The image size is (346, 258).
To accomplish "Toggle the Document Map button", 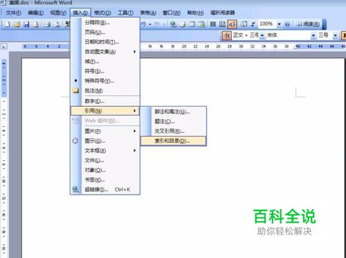I will click(244, 24).
